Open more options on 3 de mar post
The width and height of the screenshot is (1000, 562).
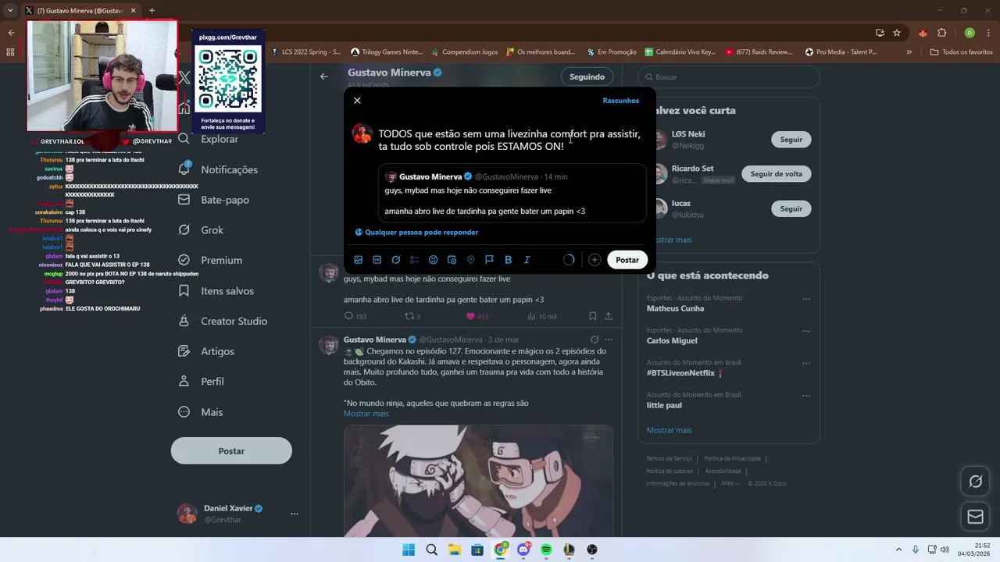pos(609,340)
